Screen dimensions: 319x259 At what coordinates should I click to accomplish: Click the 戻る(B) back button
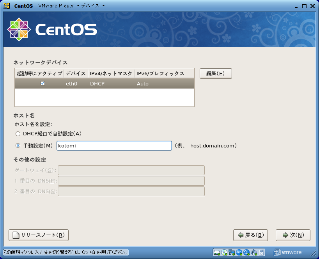pyautogui.click(x=250, y=235)
